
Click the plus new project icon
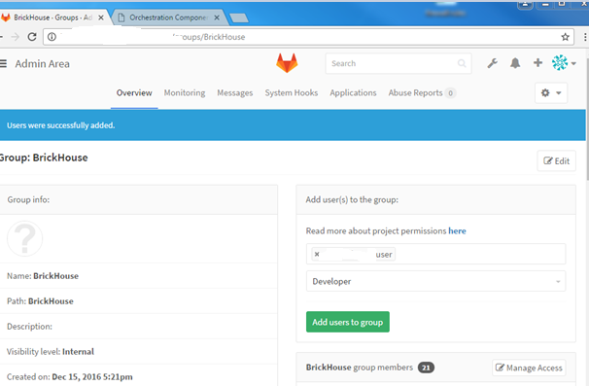pyautogui.click(x=537, y=63)
